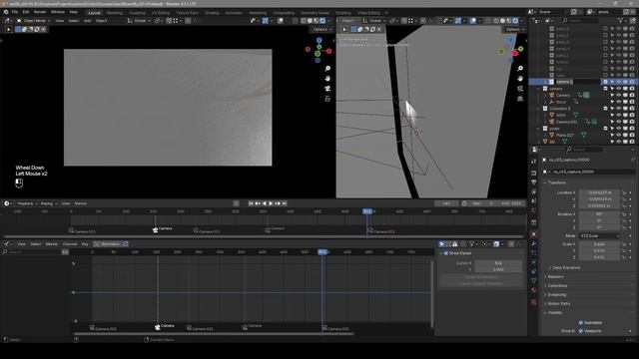Image resolution: width=639 pixels, height=359 pixels.
Task: Click the outliner filter funnel icon
Action: pos(621,20)
